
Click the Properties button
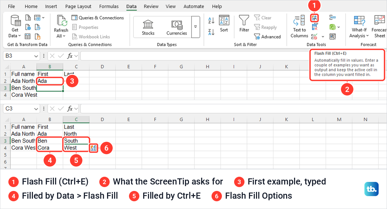pos(85,27)
